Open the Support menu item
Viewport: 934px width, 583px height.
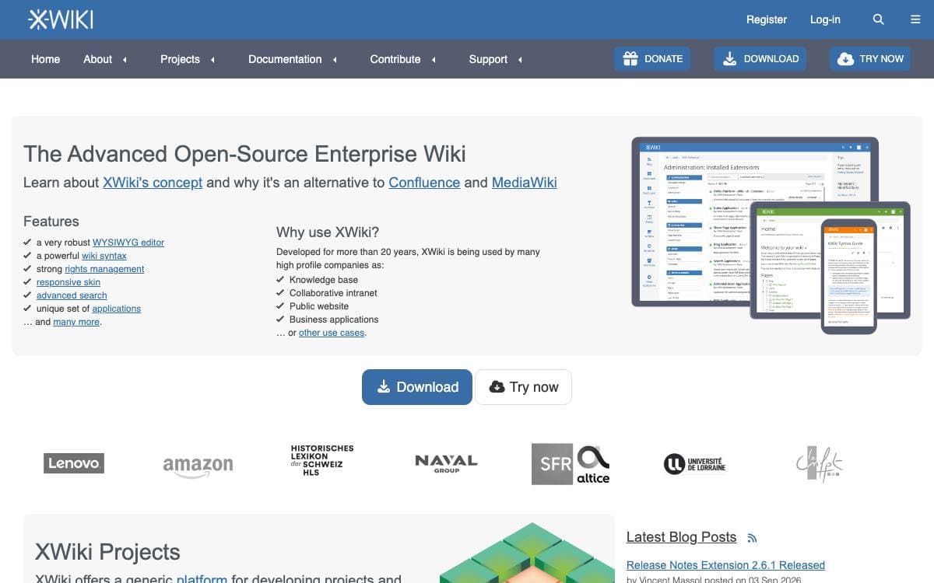488,59
